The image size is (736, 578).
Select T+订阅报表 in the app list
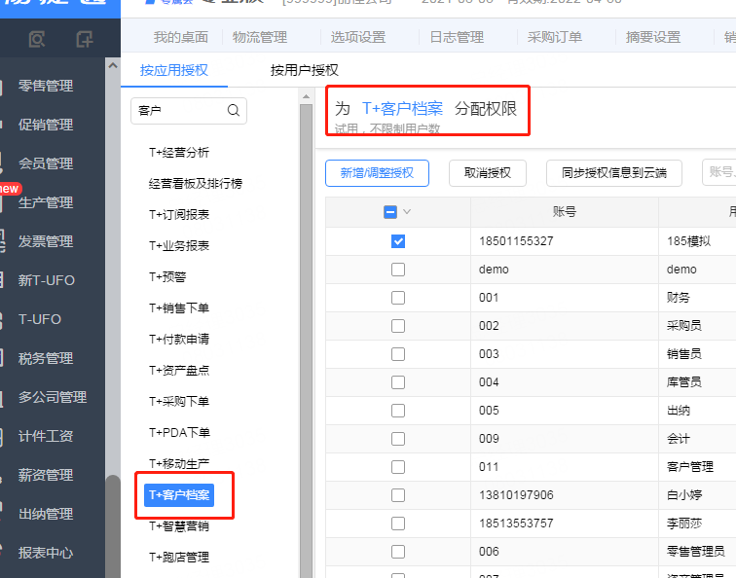point(179,215)
